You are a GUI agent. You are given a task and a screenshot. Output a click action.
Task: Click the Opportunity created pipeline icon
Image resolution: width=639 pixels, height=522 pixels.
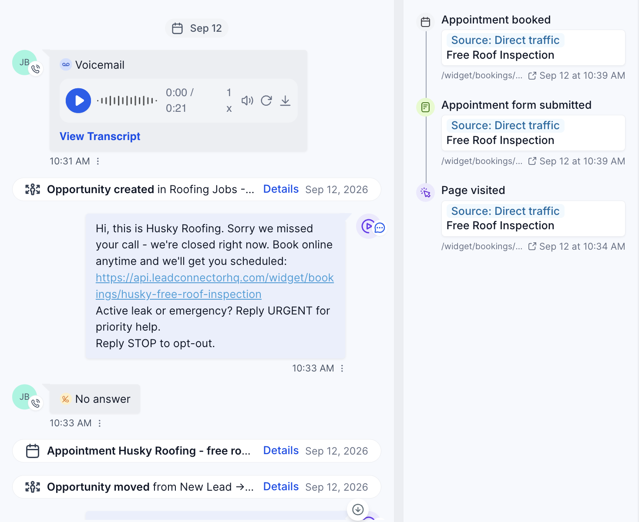pos(33,189)
